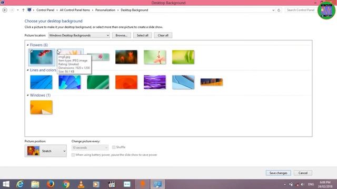Toggle the pause slide show on battery checkbox
The height and width of the screenshot is (189, 337).
73,155
